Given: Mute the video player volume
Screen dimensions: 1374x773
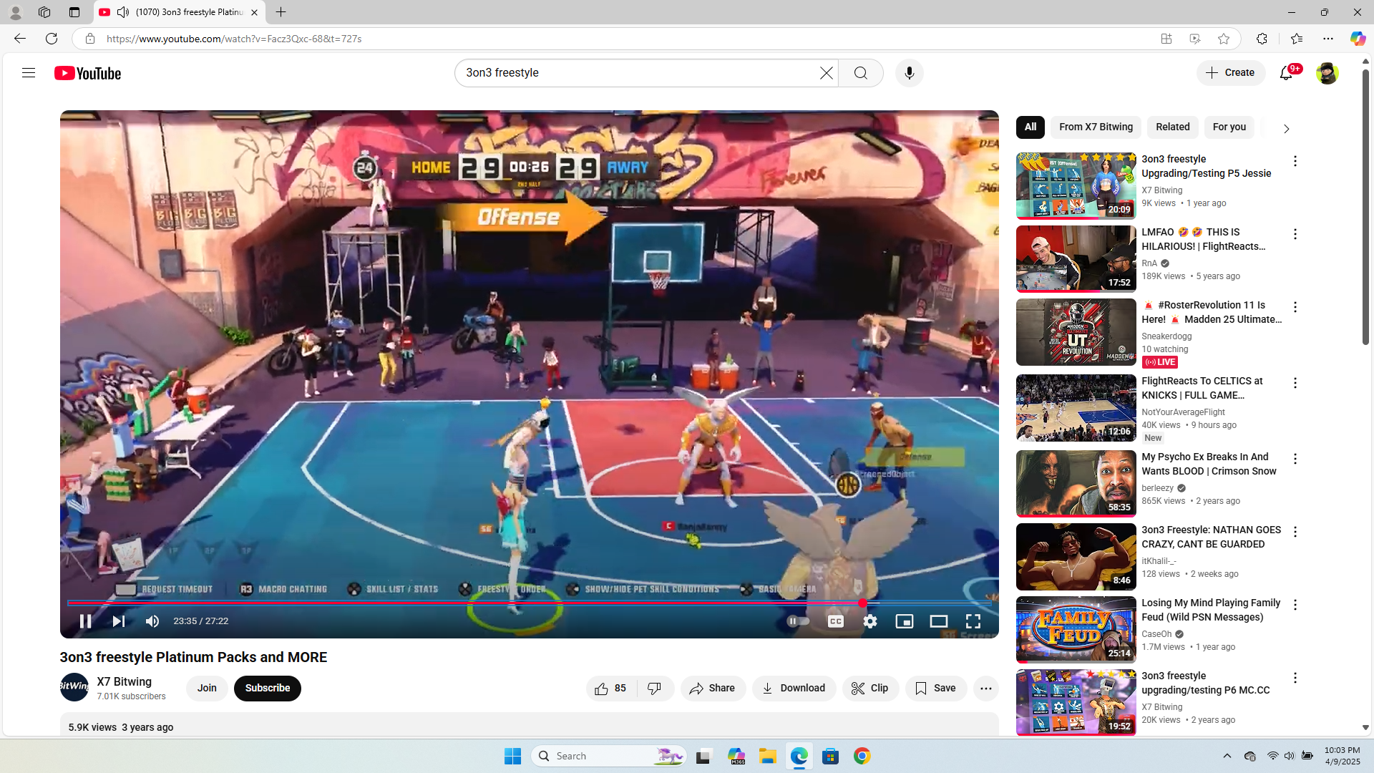Looking at the screenshot, I should 152,621.
